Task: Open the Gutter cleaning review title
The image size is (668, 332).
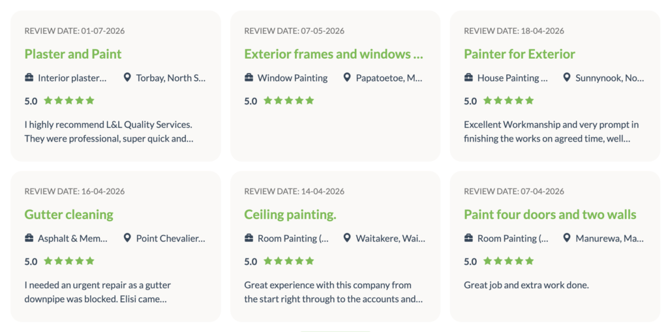Action: [69, 215]
